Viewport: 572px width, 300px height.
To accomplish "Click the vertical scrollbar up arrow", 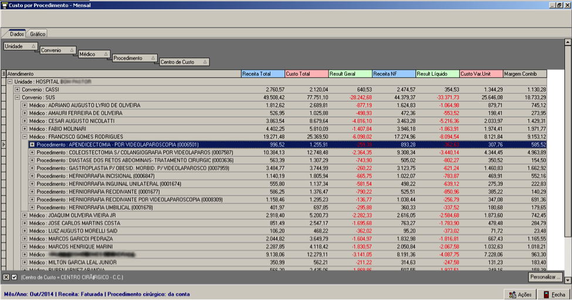I will [x=568, y=42].
